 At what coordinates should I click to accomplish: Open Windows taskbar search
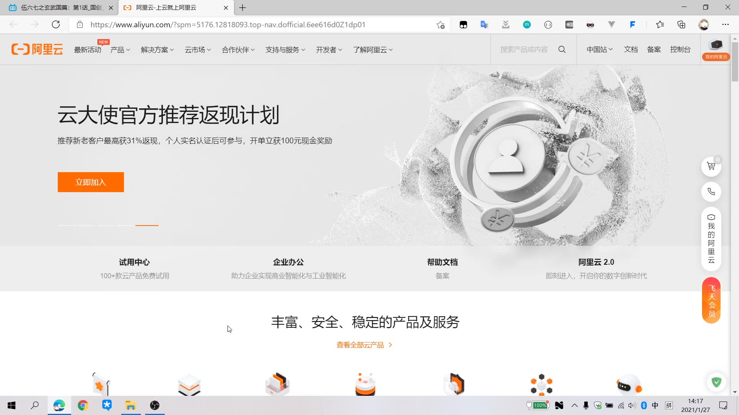[35, 405]
